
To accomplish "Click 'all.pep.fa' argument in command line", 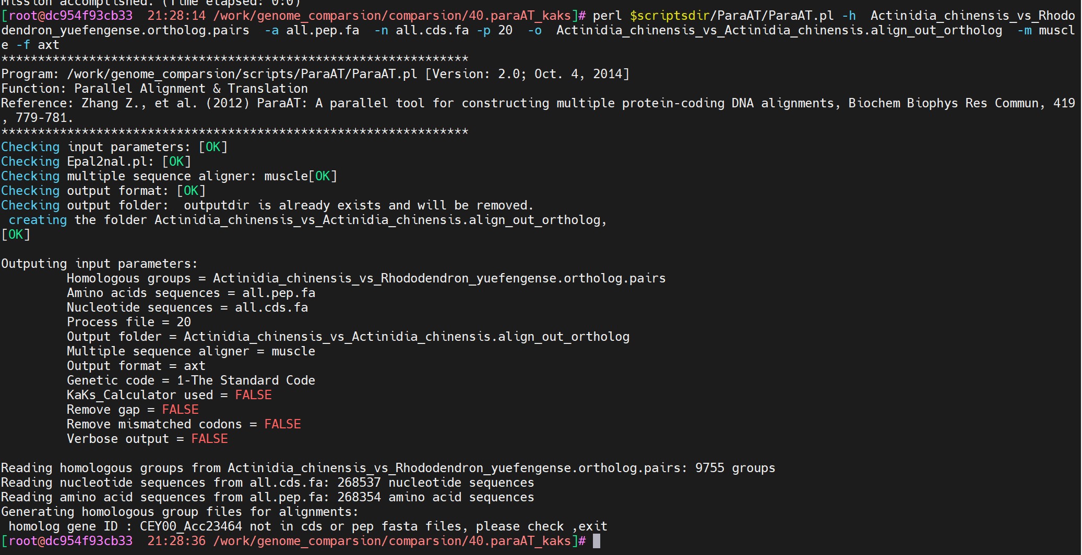I will pyautogui.click(x=323, y=30).
